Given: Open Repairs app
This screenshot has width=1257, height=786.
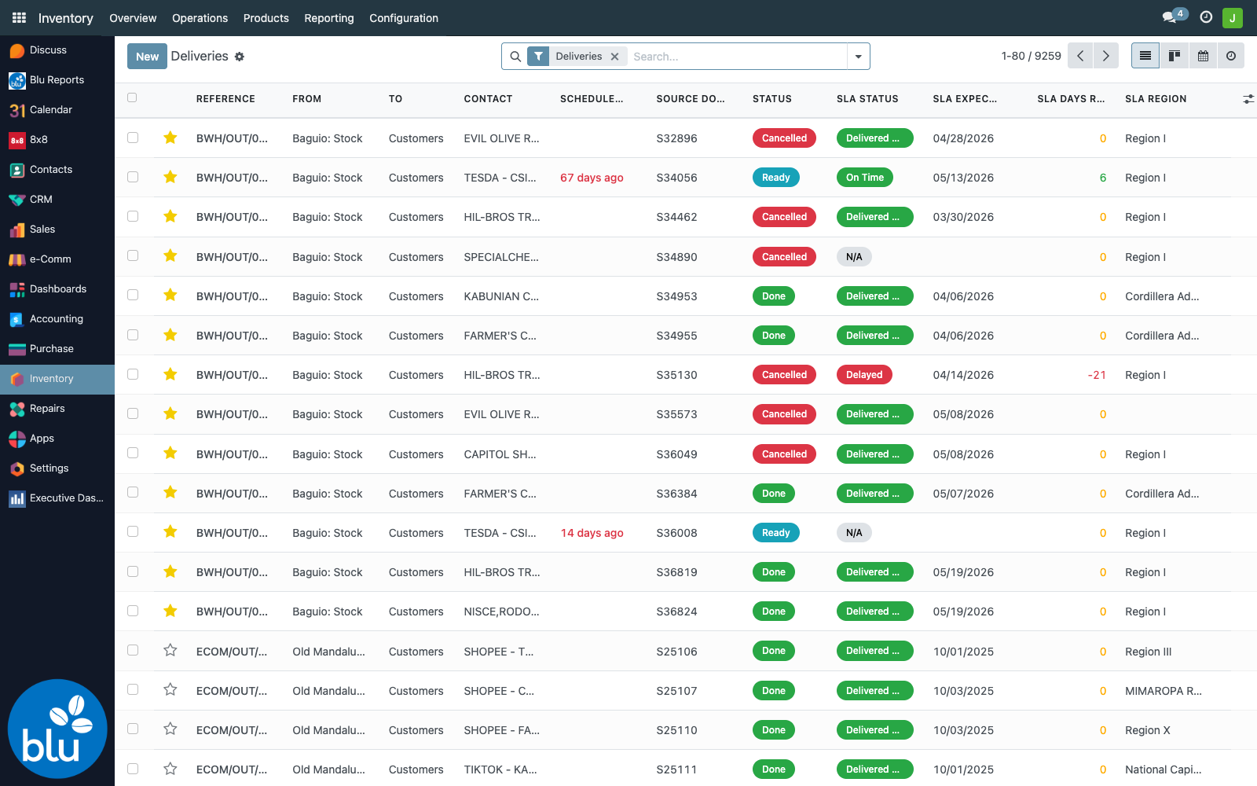Looking at the screenshot, I should pyautogui.click(x=57, y=408).
